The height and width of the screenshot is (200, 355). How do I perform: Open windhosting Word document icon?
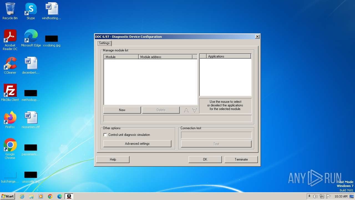click(x=52, y=11)
